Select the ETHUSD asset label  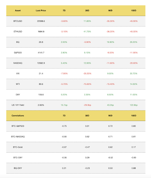pos(18,32)
